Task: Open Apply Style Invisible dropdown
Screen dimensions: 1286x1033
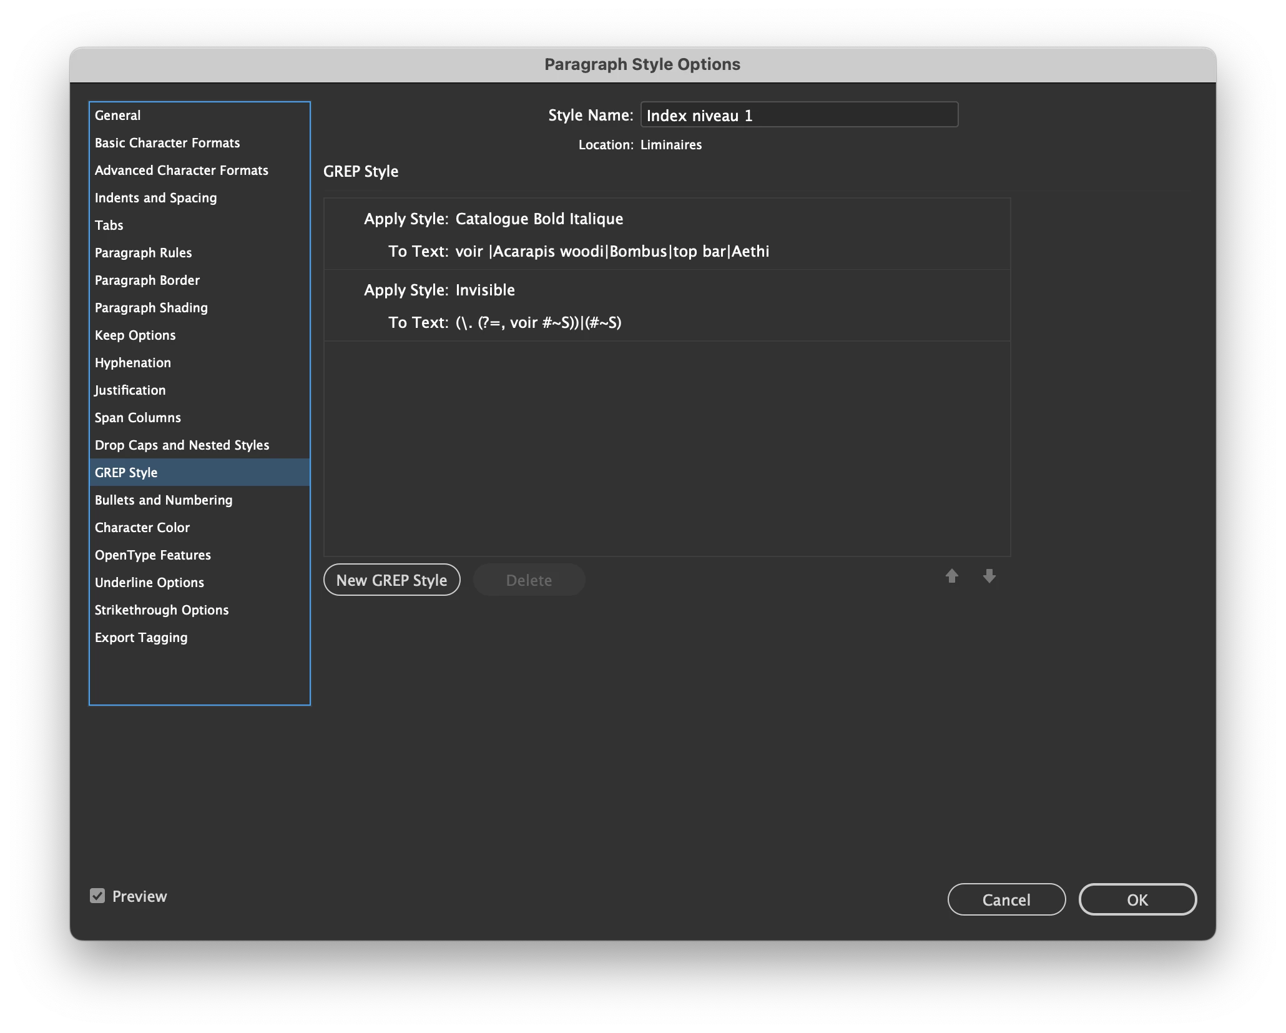Action: (x=485, y=290)
